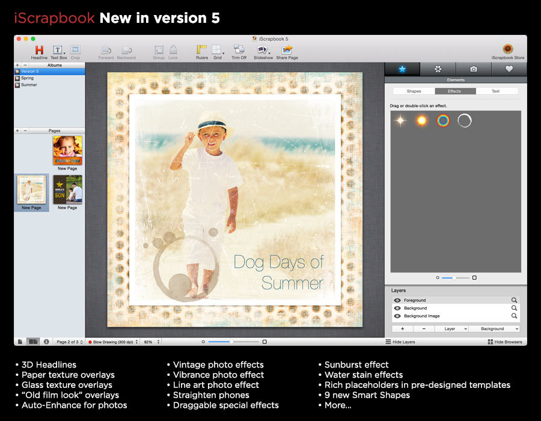The image size is (541, 421).
Task: Toggle Rulers from the toolbar
Action: click(x=202, y=50)
